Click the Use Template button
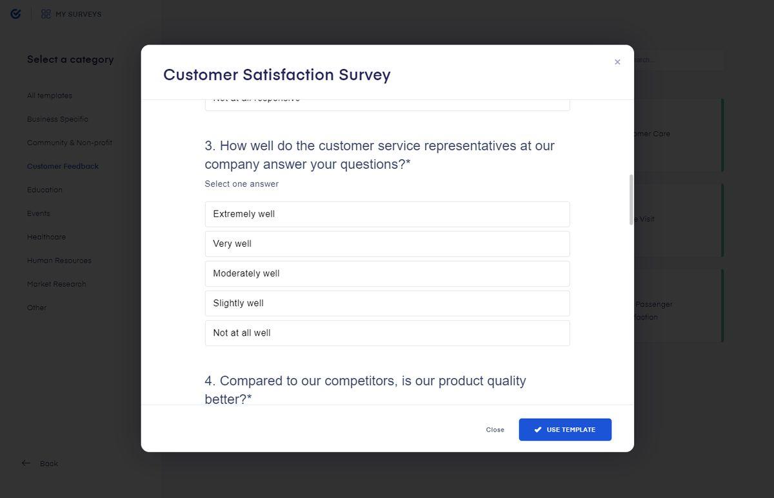774x498 pixels. tap(565, 430)
